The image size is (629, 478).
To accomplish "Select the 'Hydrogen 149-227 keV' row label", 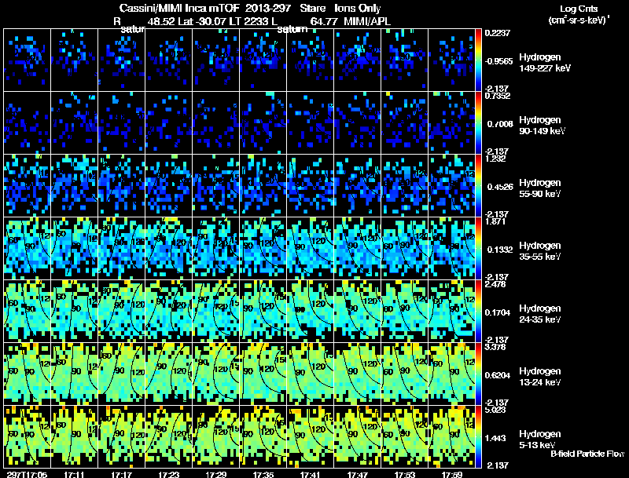I will [x=545, y=63].
